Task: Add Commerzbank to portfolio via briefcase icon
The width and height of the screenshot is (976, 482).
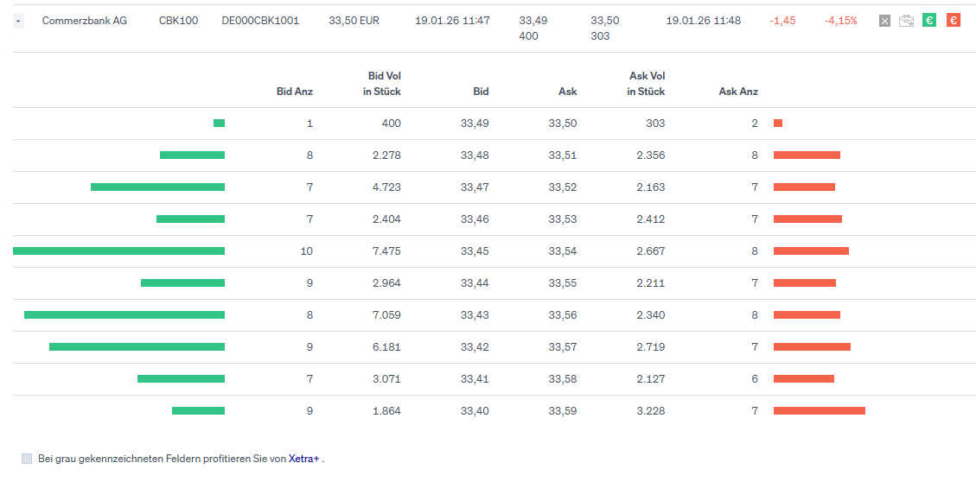Action: pos(906,21)
